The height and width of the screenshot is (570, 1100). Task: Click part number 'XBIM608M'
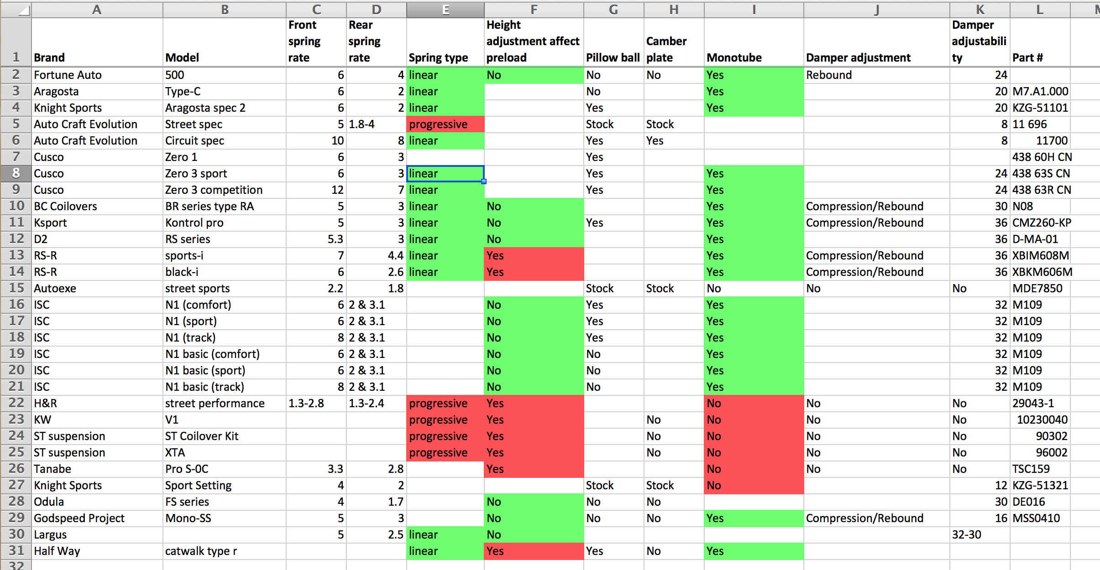coord(1041,255)
